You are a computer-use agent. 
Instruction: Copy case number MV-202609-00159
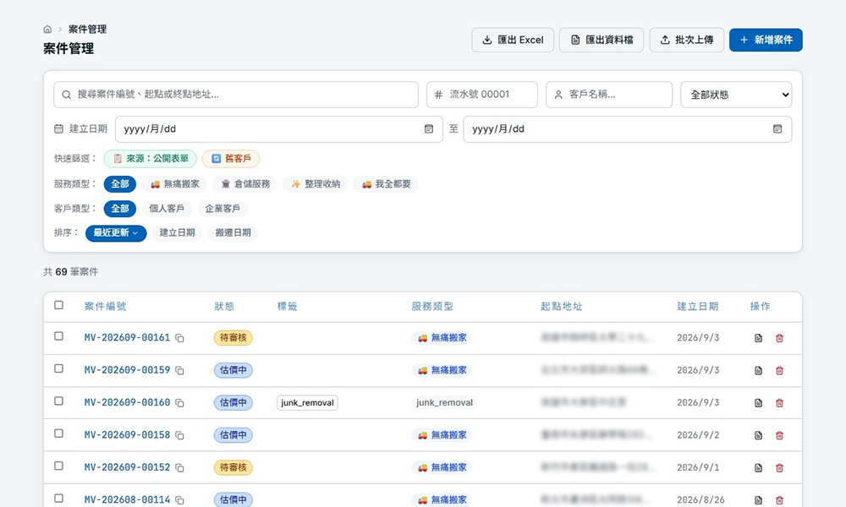pos(179,371)
